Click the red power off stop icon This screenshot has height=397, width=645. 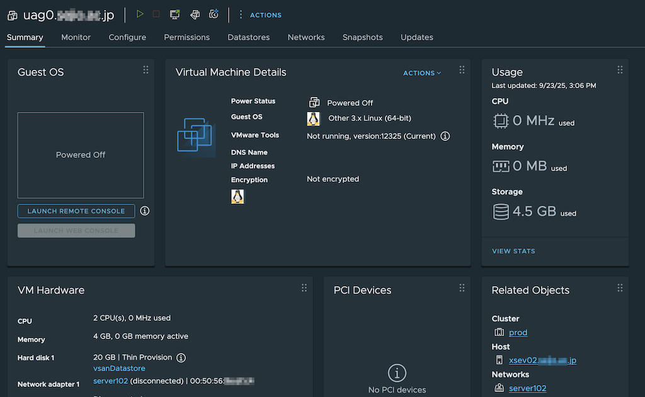[x=156, y=14]
